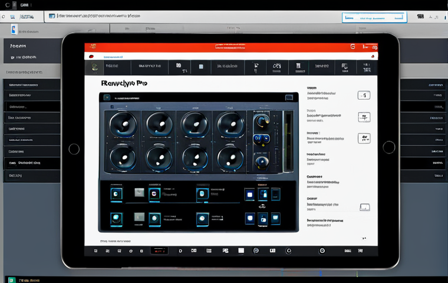Viewport: 448px width, 283px height.
Task: Click the last round knob in the bottom row
Action: coord(230,158)
